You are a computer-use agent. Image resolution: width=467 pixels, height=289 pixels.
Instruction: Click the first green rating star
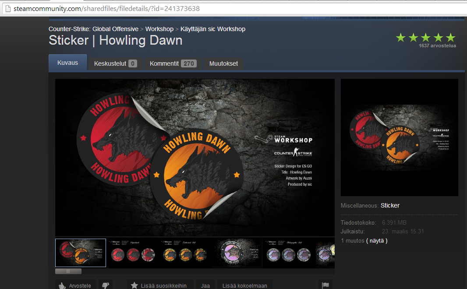400,37
